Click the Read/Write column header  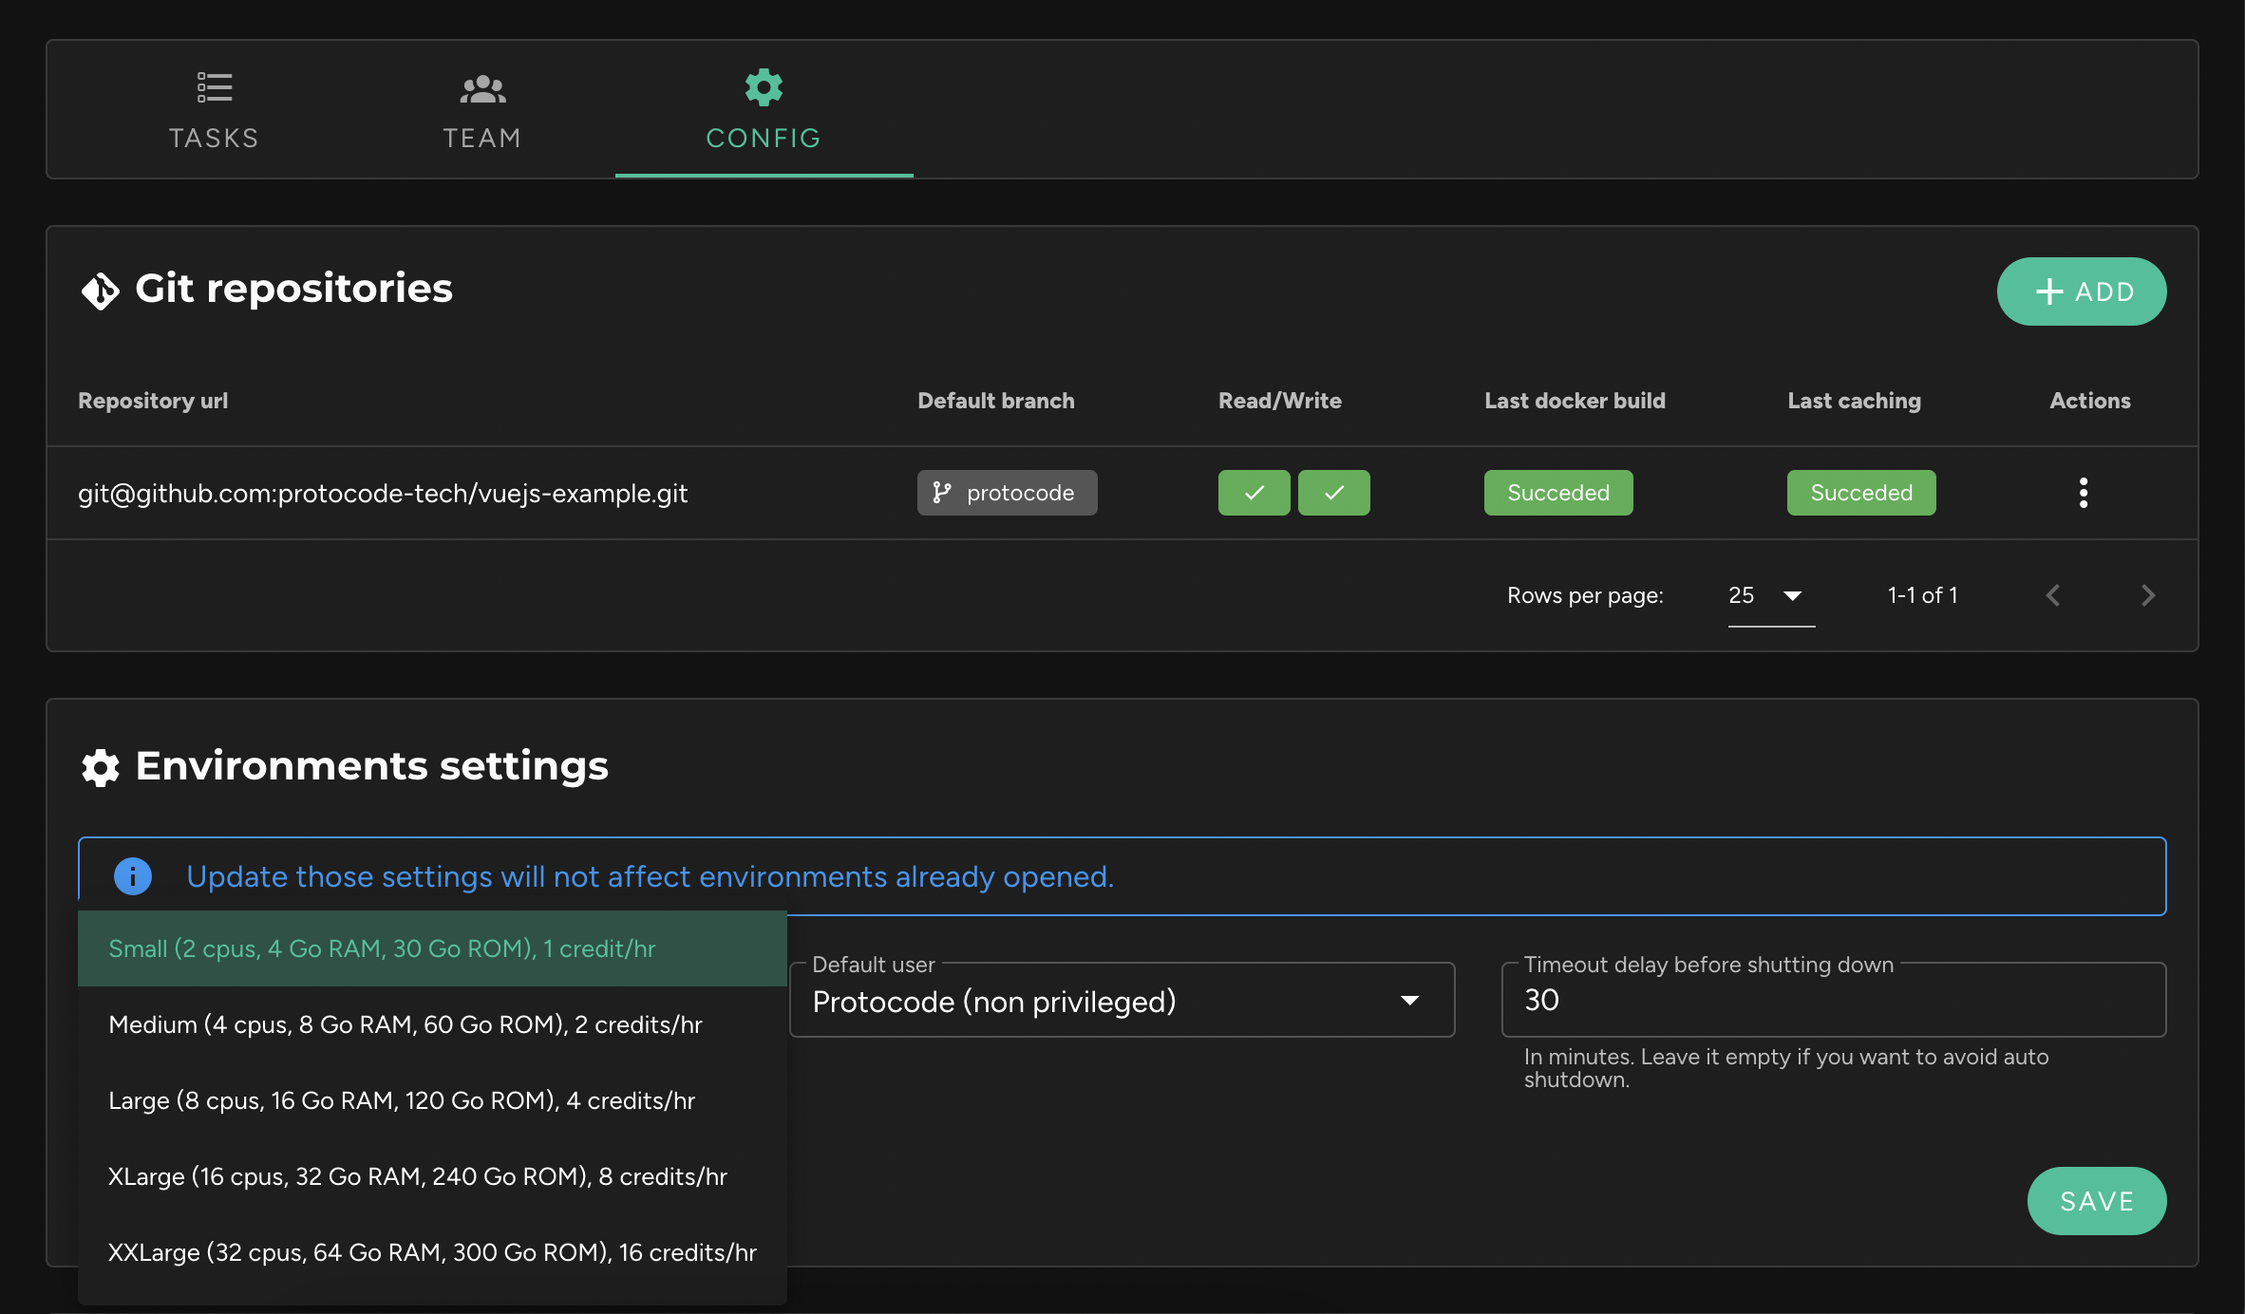pos(1280,401)
